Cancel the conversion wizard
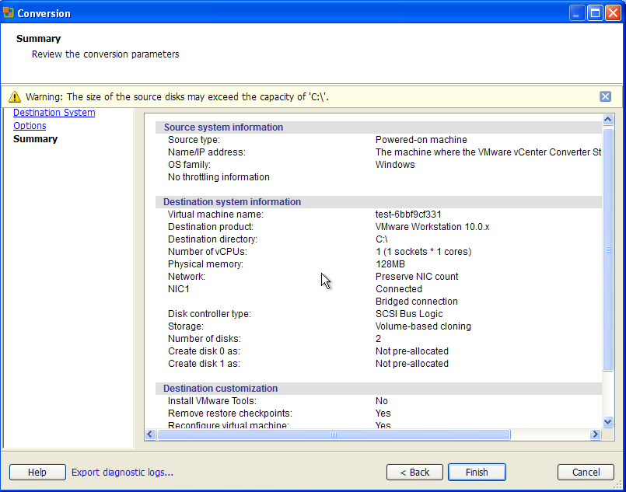This screenshot has width=626, height=492. (x=586, y=473)
